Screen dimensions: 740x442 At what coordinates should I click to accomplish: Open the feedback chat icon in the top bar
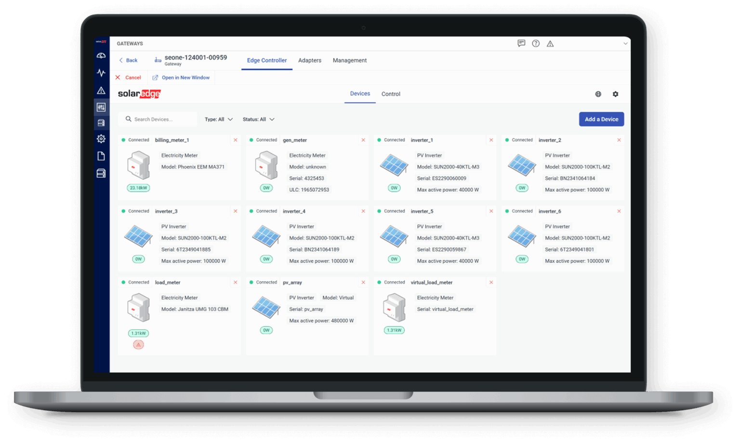[521, 43]
